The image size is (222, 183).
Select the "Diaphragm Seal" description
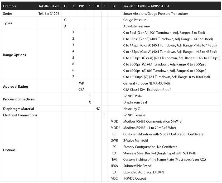[x=135, y=102]
